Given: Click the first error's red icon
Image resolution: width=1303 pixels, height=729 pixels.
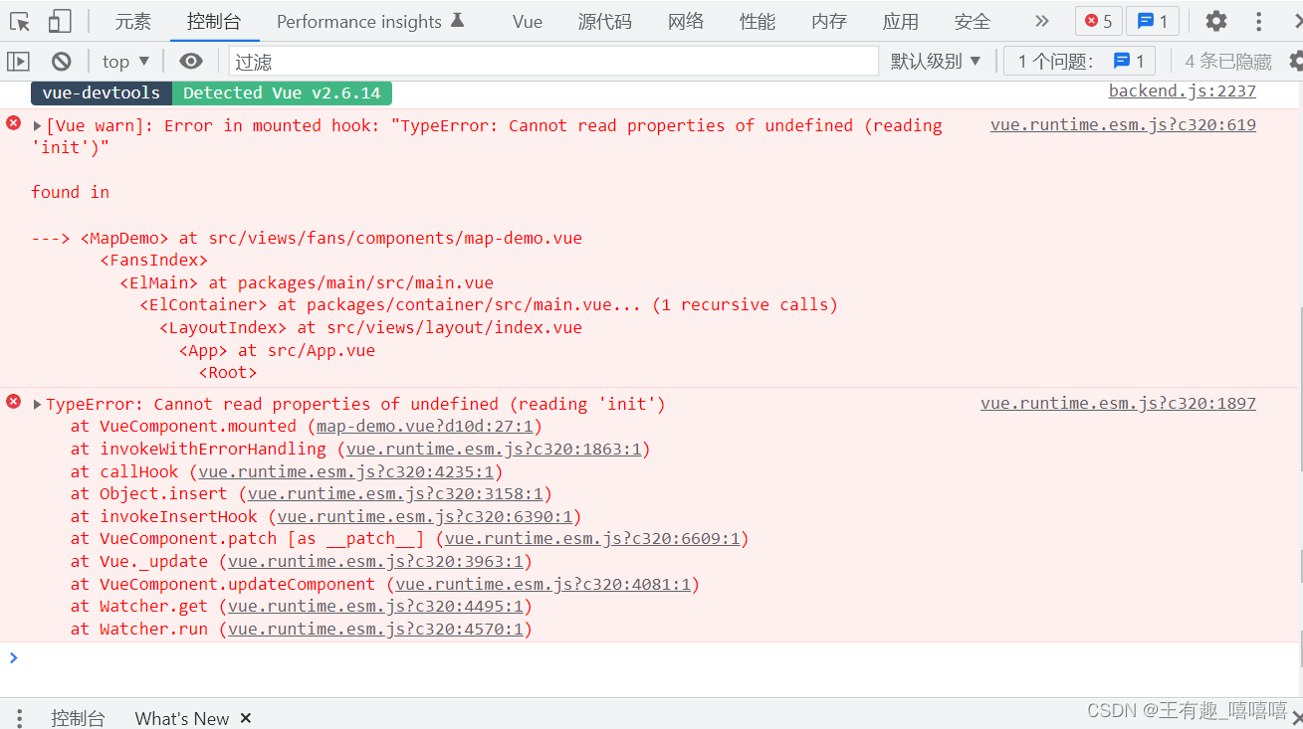Looking at the screenshot, I should point(13,123).
